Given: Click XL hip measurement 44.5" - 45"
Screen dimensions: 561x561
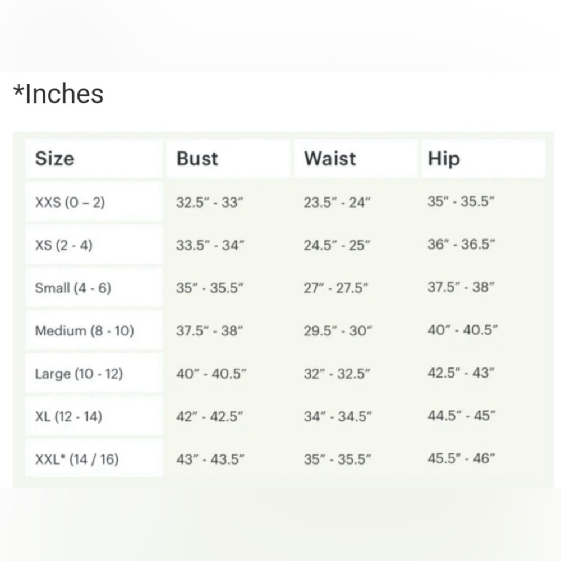Looking at the screenshot, I should tap(462, 415).
